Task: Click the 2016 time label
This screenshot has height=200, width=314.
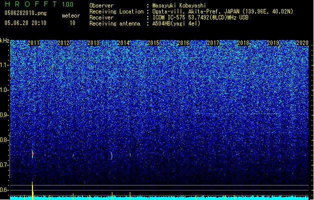Action: tap(183, 43)
